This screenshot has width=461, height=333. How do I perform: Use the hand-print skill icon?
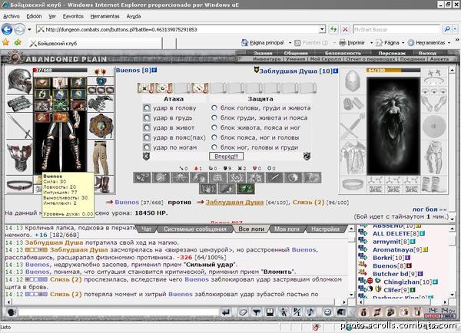[x=208, y=189]
